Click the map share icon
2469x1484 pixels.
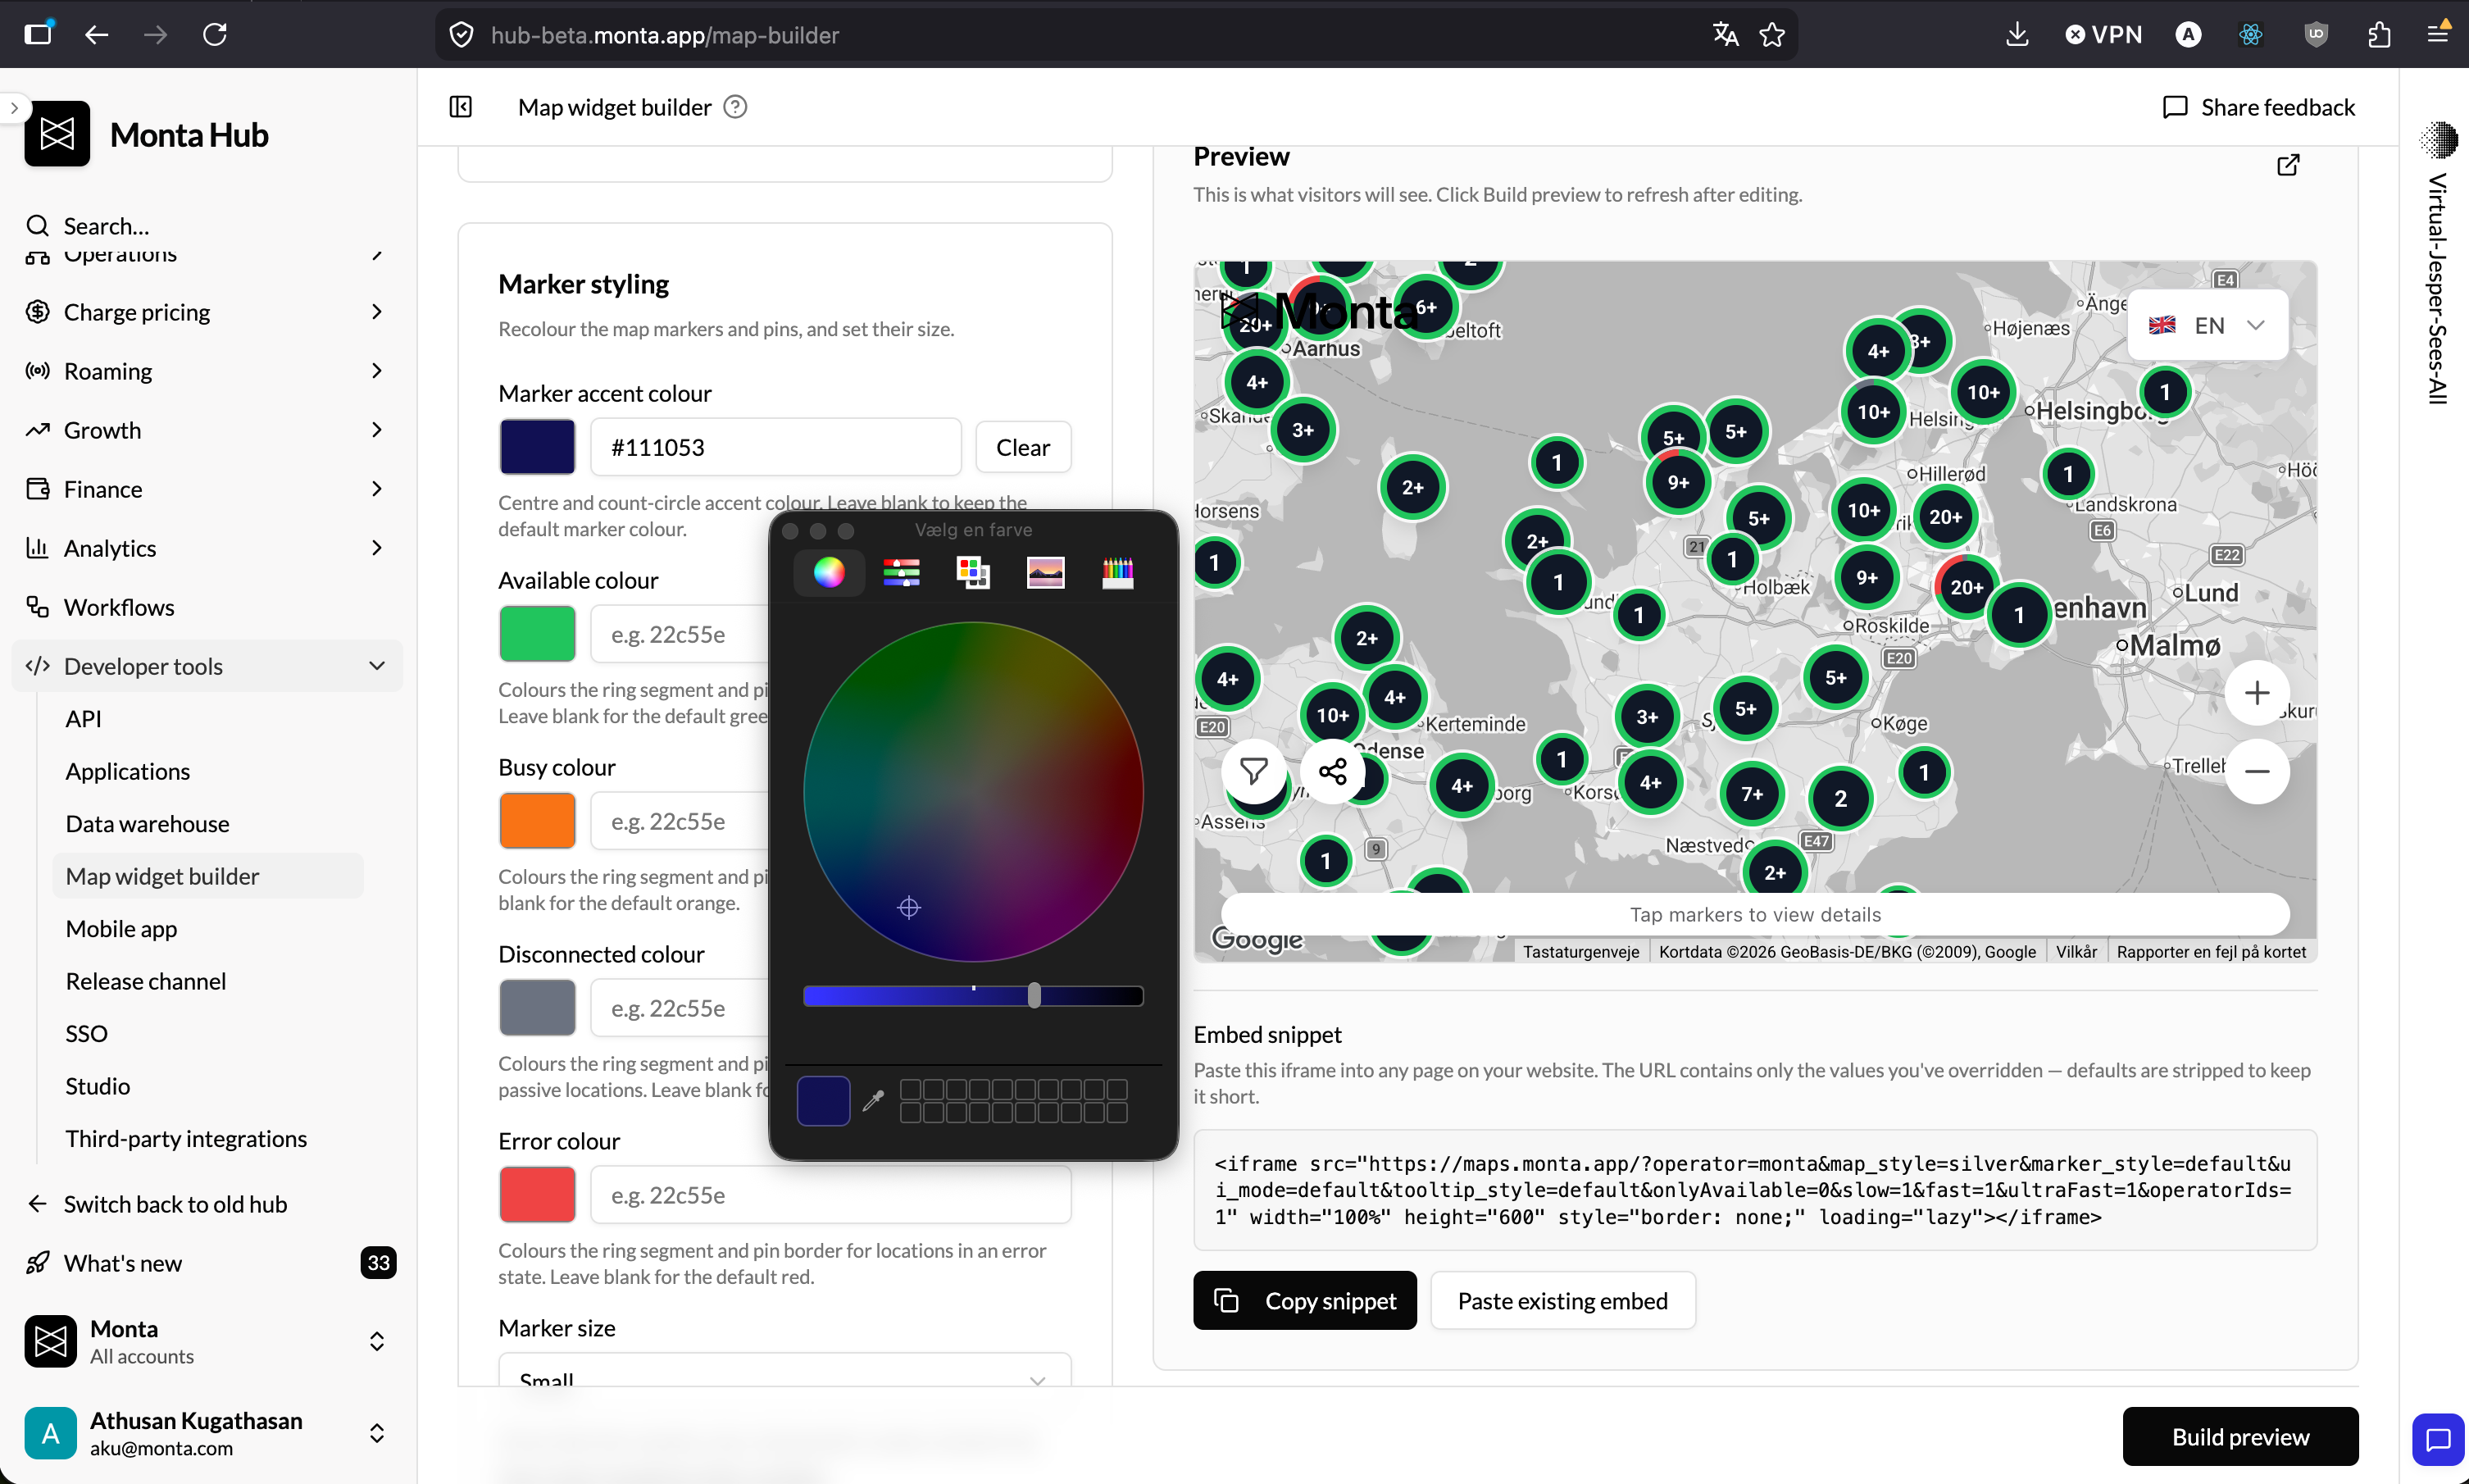pyautogui.click(x=1333, y=771)
